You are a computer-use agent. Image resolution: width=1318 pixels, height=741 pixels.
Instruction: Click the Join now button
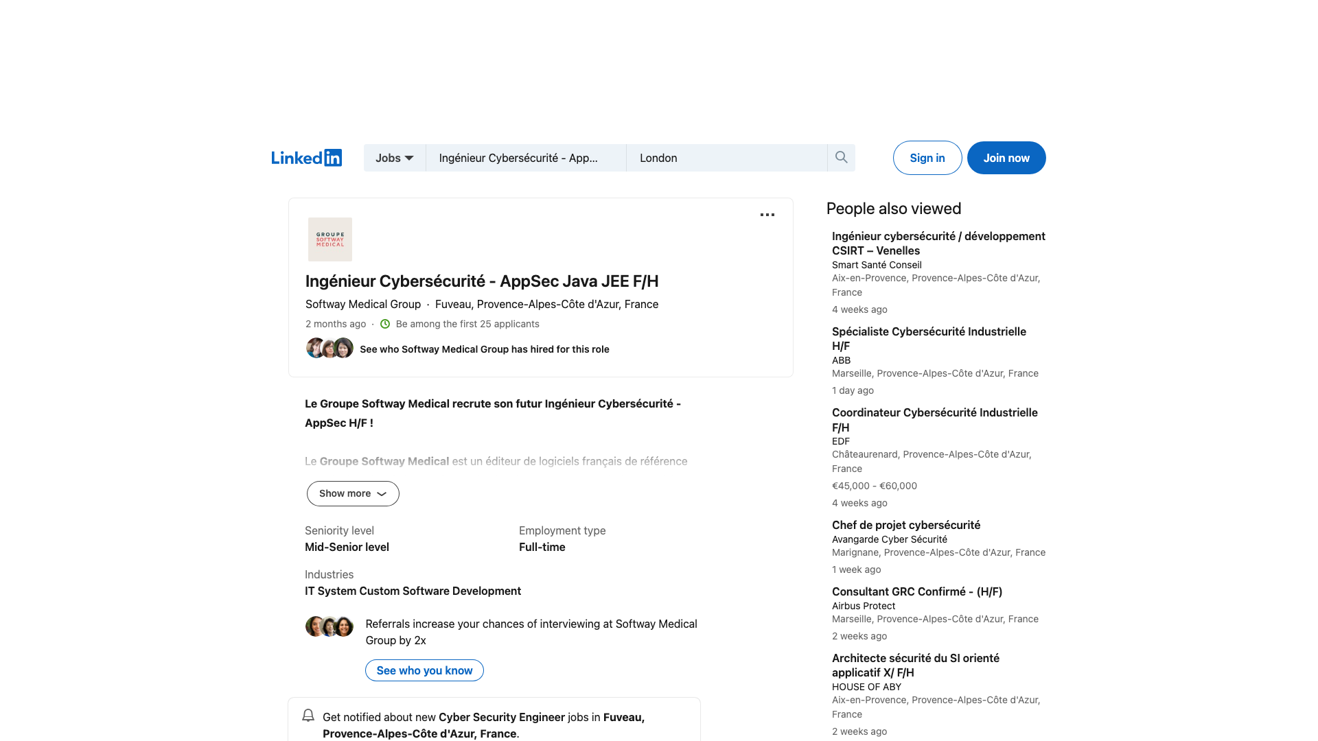(x=1006, y=158)
